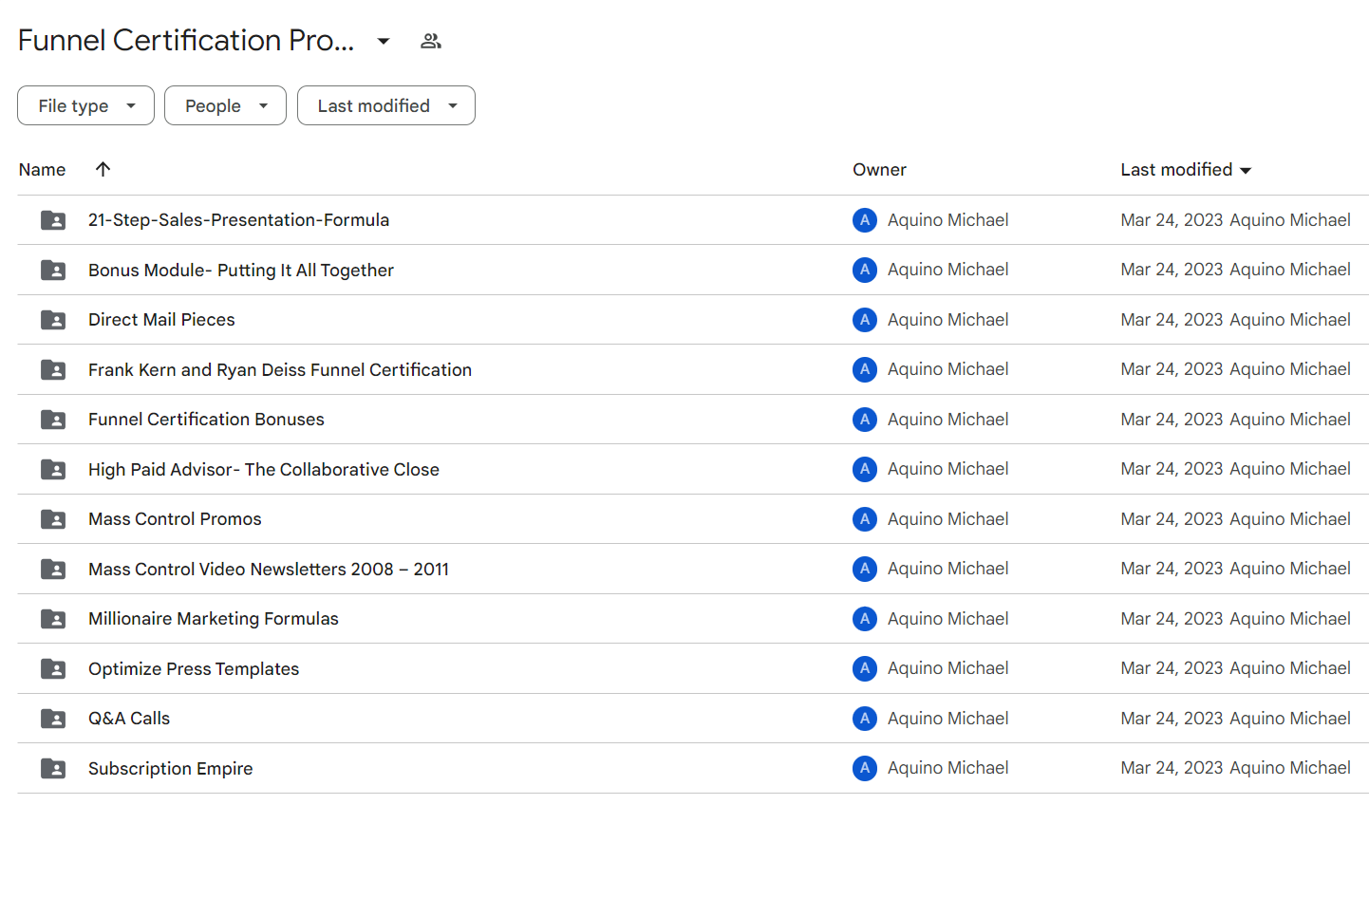The width and height of the screenshot is (1369, 917).
Task: Select High Paid Advisor- The Collaborative Close
Action: 264,470
